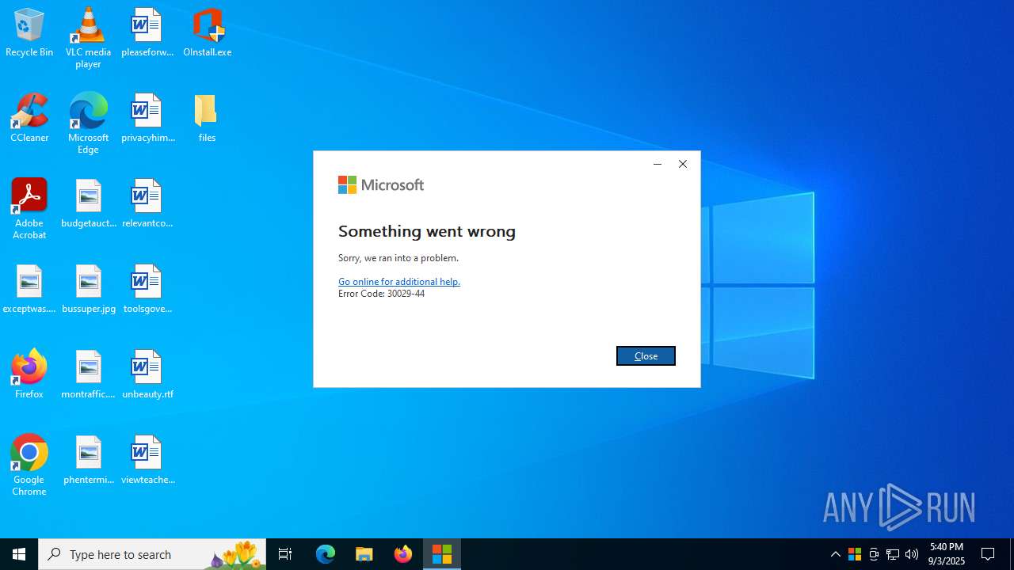Select the relevantco... Word document
Viewport: 1014px width, 570px height.
[147, 203]
